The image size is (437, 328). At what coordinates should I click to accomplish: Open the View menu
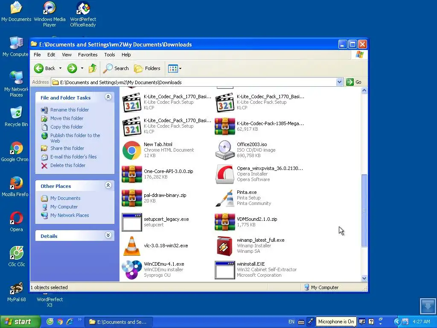tap(67, 55)
